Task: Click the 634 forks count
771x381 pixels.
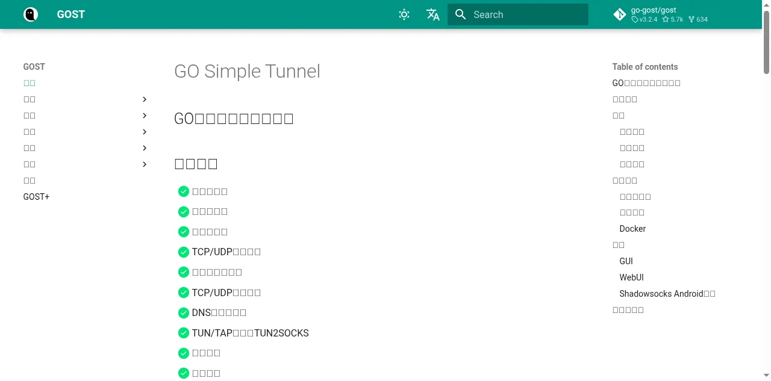Action: coord(698,19)
